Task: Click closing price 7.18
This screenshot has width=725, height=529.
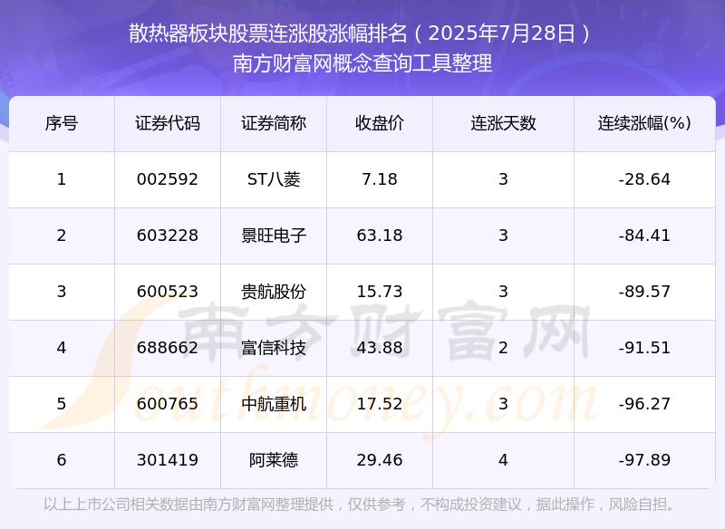Action: coord(380,179)
